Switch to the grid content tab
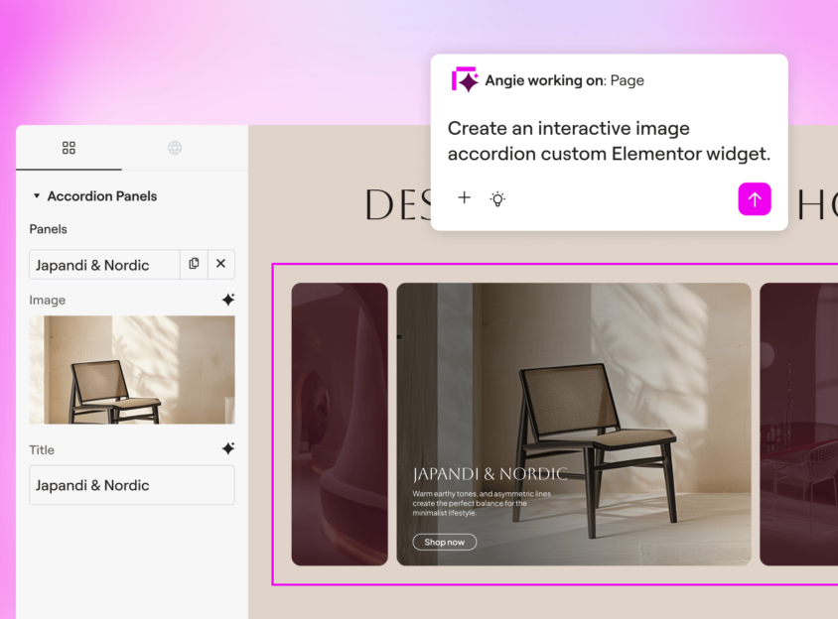Viewport: 838px width, 619px height. [x=69, y=148]
